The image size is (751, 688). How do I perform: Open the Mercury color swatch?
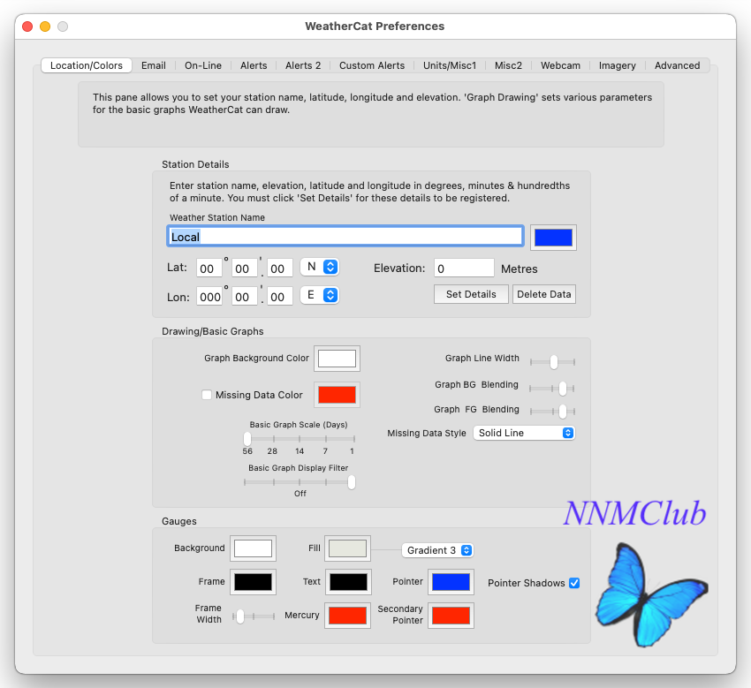(x=347, y=616)
